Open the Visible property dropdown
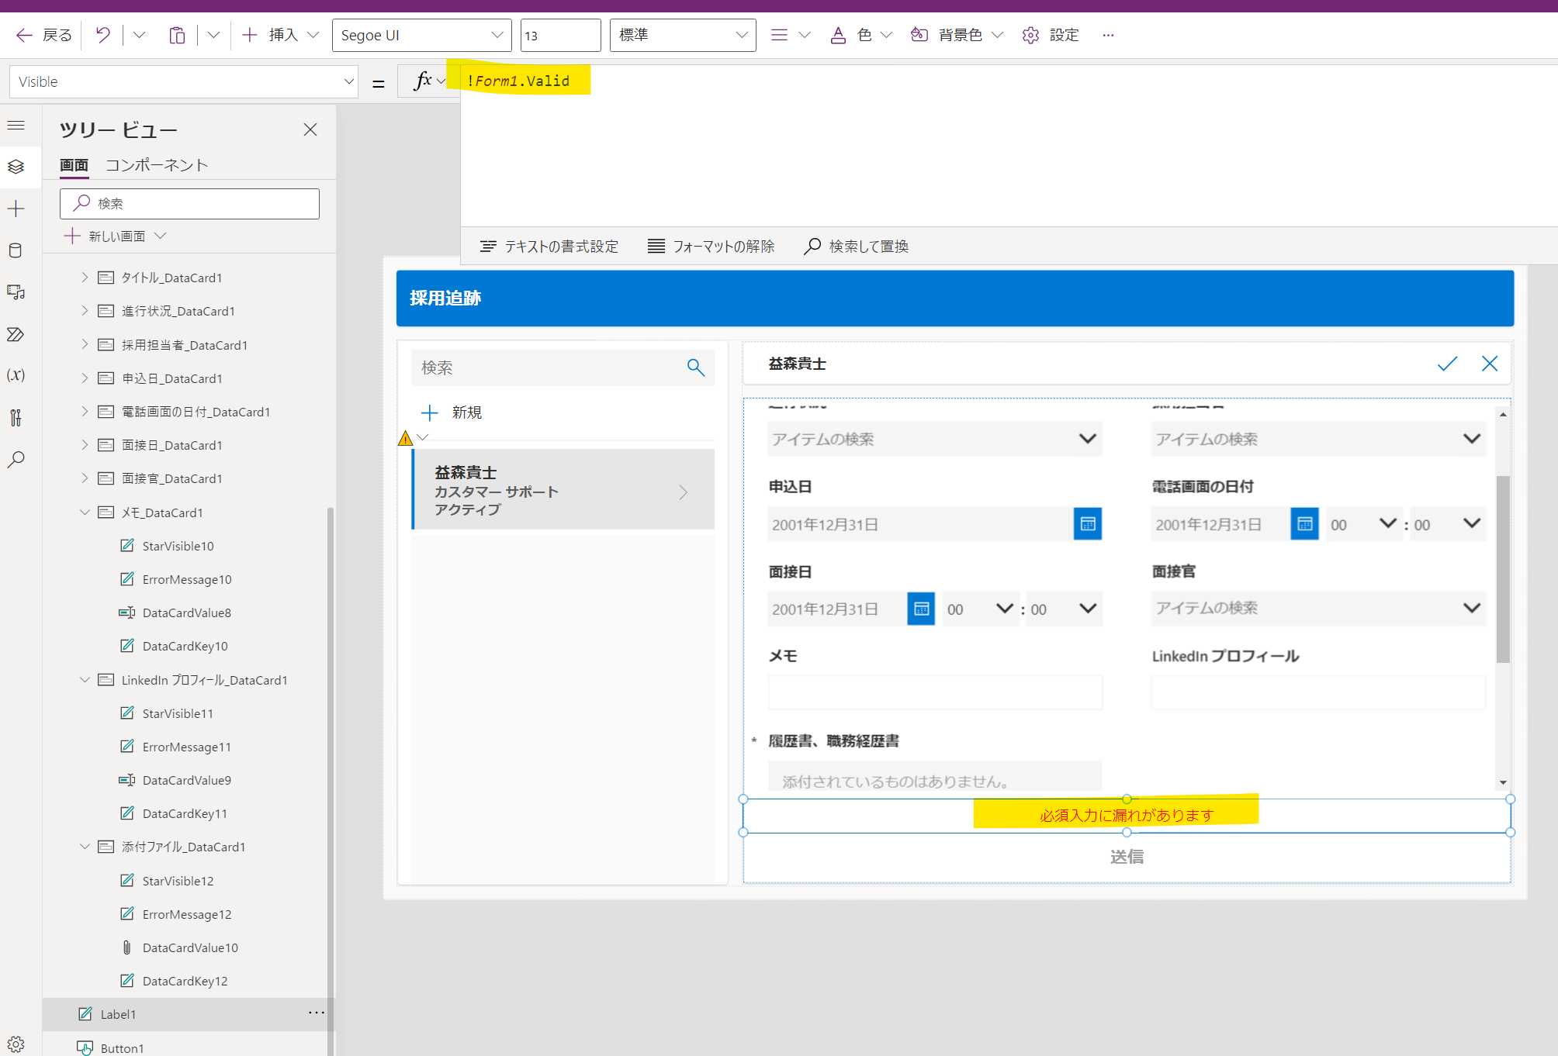 click(348, 81)
